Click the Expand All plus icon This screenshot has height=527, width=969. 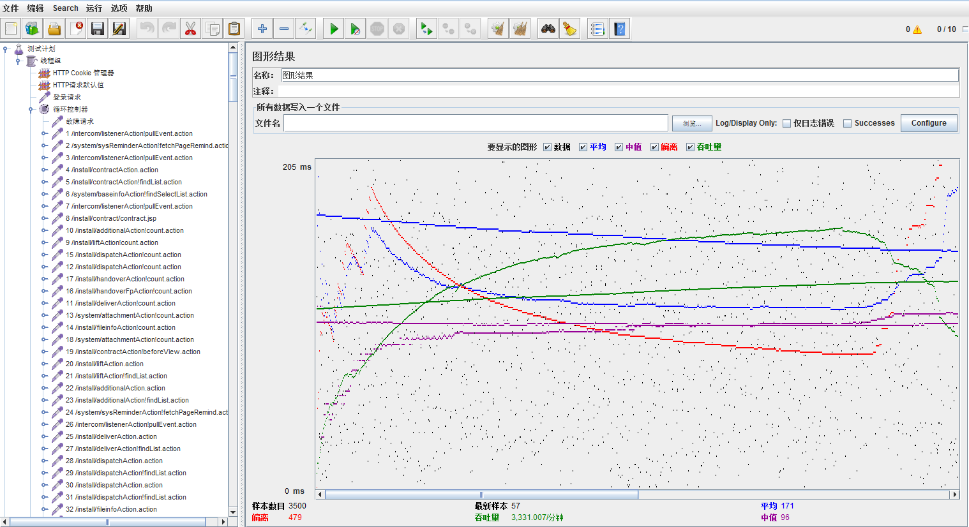(262, 29)
